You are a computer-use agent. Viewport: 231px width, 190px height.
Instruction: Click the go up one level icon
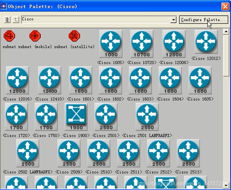(x=16, y=20)
